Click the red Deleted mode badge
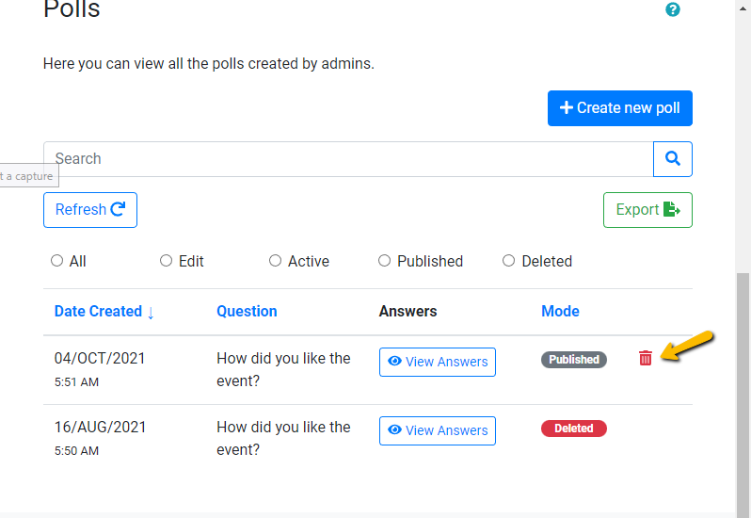The image size is (751, 518). click(x=574, y=429)
